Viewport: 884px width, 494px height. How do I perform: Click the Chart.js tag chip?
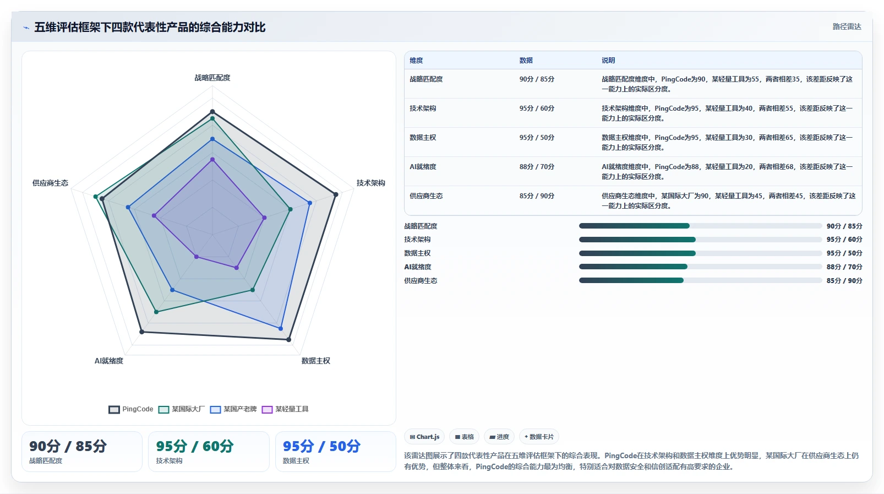[x=424, y=437]
